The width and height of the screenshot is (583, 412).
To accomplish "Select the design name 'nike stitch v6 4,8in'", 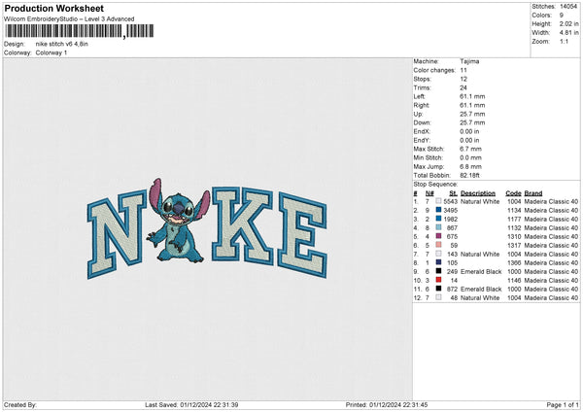I will (62, 44).
